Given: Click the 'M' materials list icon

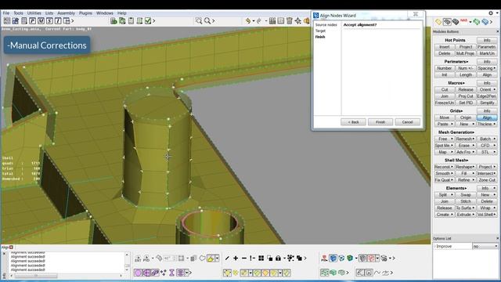Looking at the screenshot, I should 41,21.
